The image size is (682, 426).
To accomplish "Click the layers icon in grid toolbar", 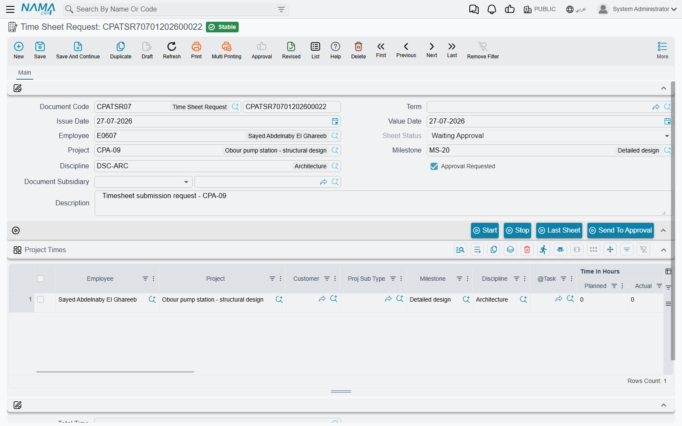I will pos(510,250).
